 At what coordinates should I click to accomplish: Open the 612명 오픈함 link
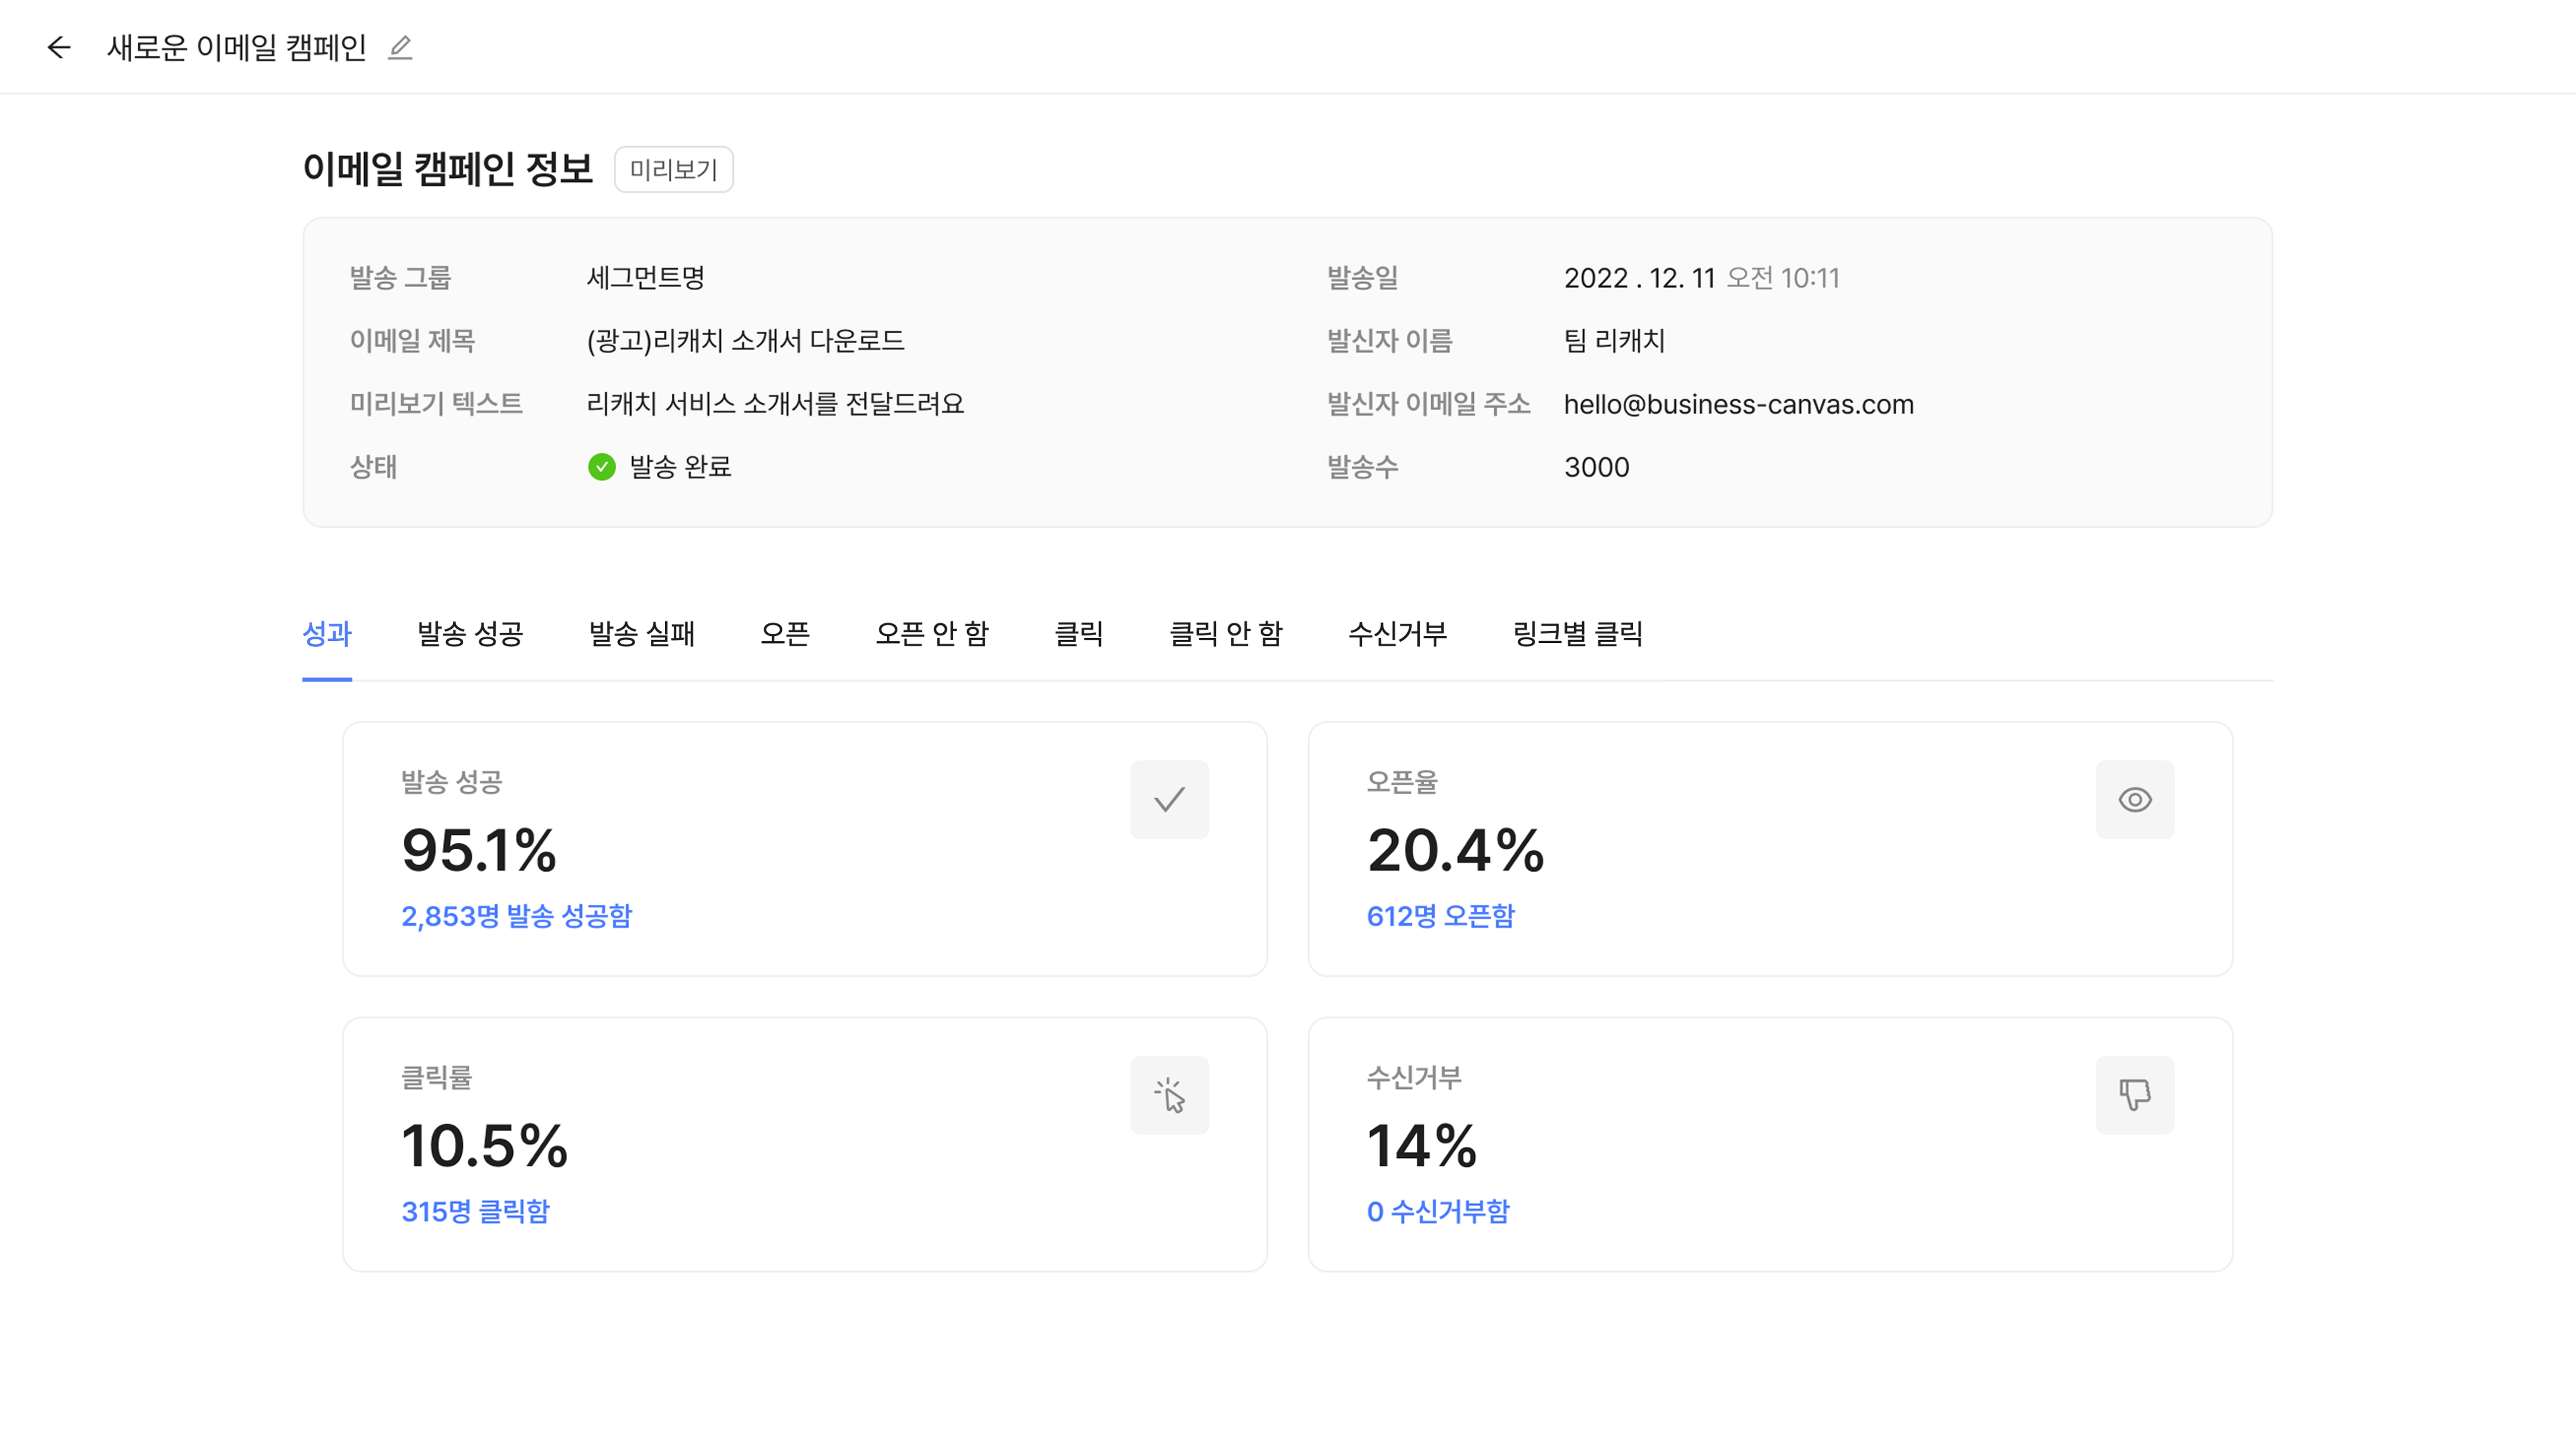(x=1441, y=917)
